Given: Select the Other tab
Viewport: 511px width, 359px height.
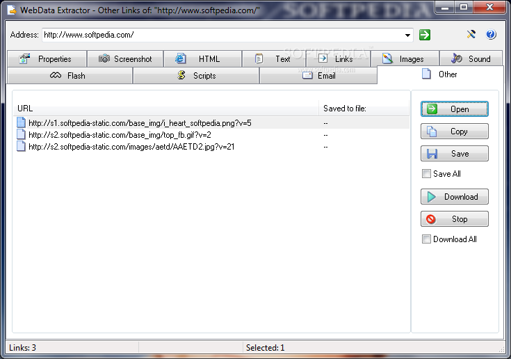Looking at the screenshot, I should pyautogui.click(x=440, y=74).
